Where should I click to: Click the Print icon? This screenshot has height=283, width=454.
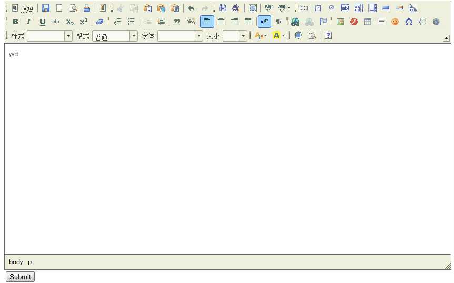[x=87, y=8]
